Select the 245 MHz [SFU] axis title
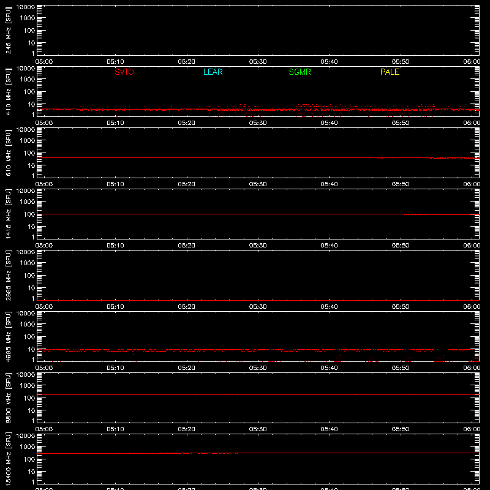The height and width of the screenshot is (490, 490). [8, 30]
